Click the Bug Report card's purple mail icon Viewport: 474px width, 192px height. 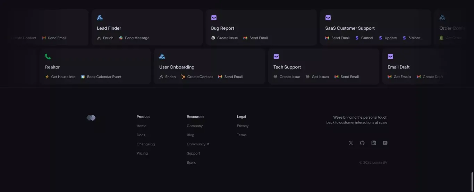pos(214,18)
